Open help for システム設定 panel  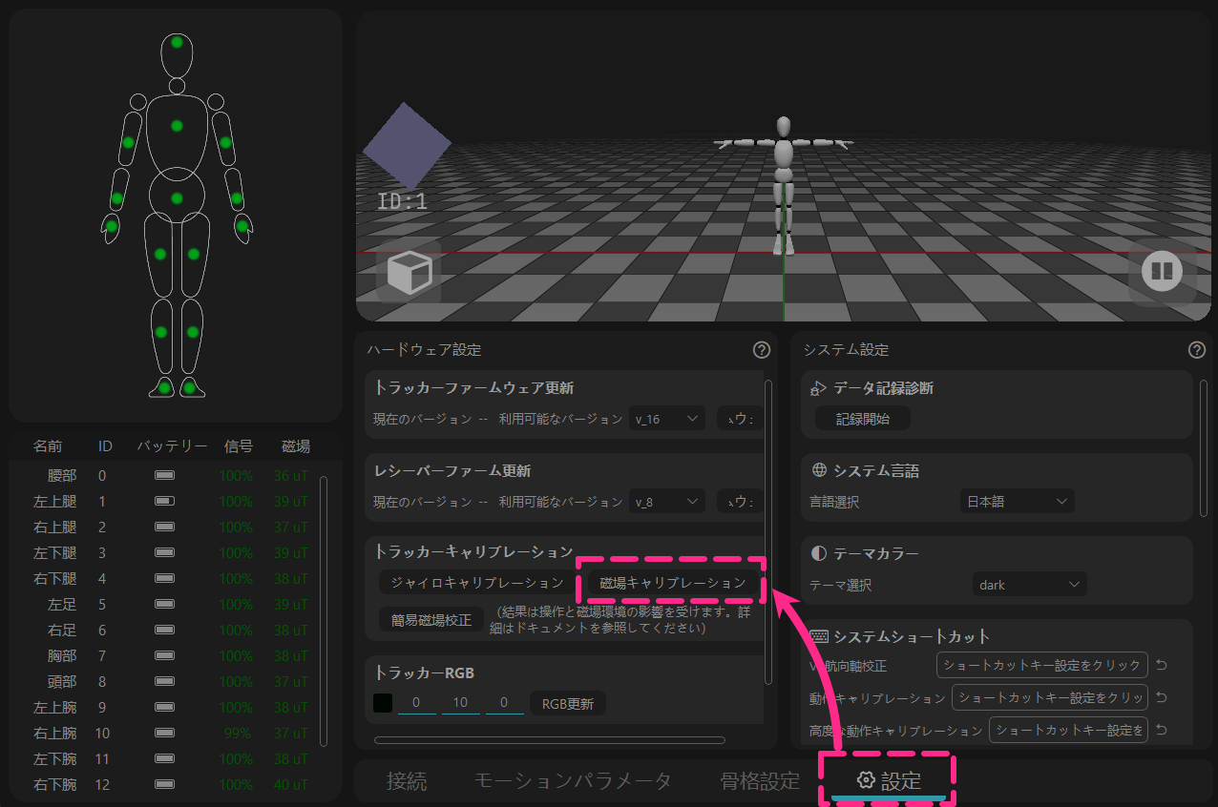coord(1196,350)
